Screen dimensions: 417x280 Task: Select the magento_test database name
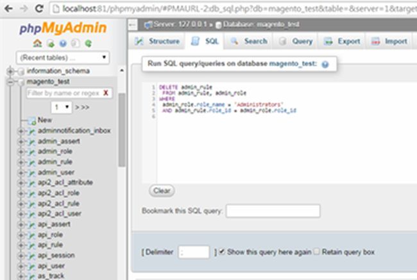coord(48,81)
